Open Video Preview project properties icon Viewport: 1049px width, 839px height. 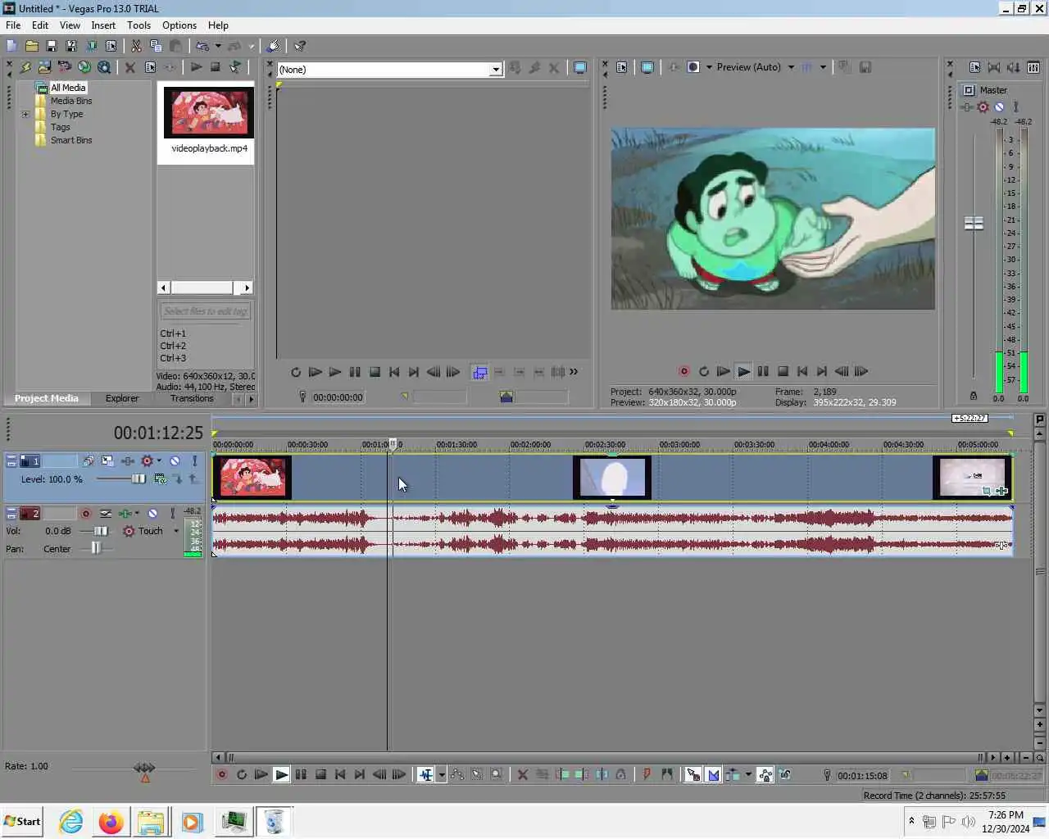(622, 67)
